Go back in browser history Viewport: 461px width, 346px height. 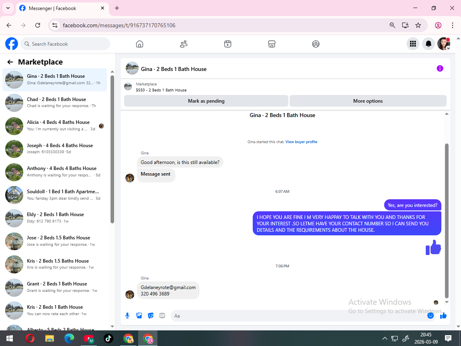click(9, 25)
